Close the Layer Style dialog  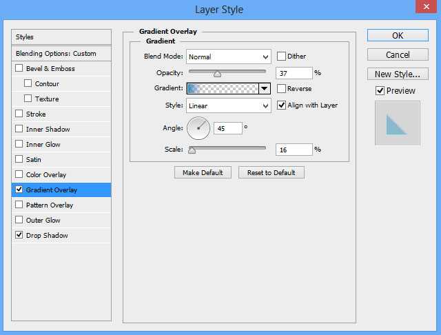coord(426,6)
